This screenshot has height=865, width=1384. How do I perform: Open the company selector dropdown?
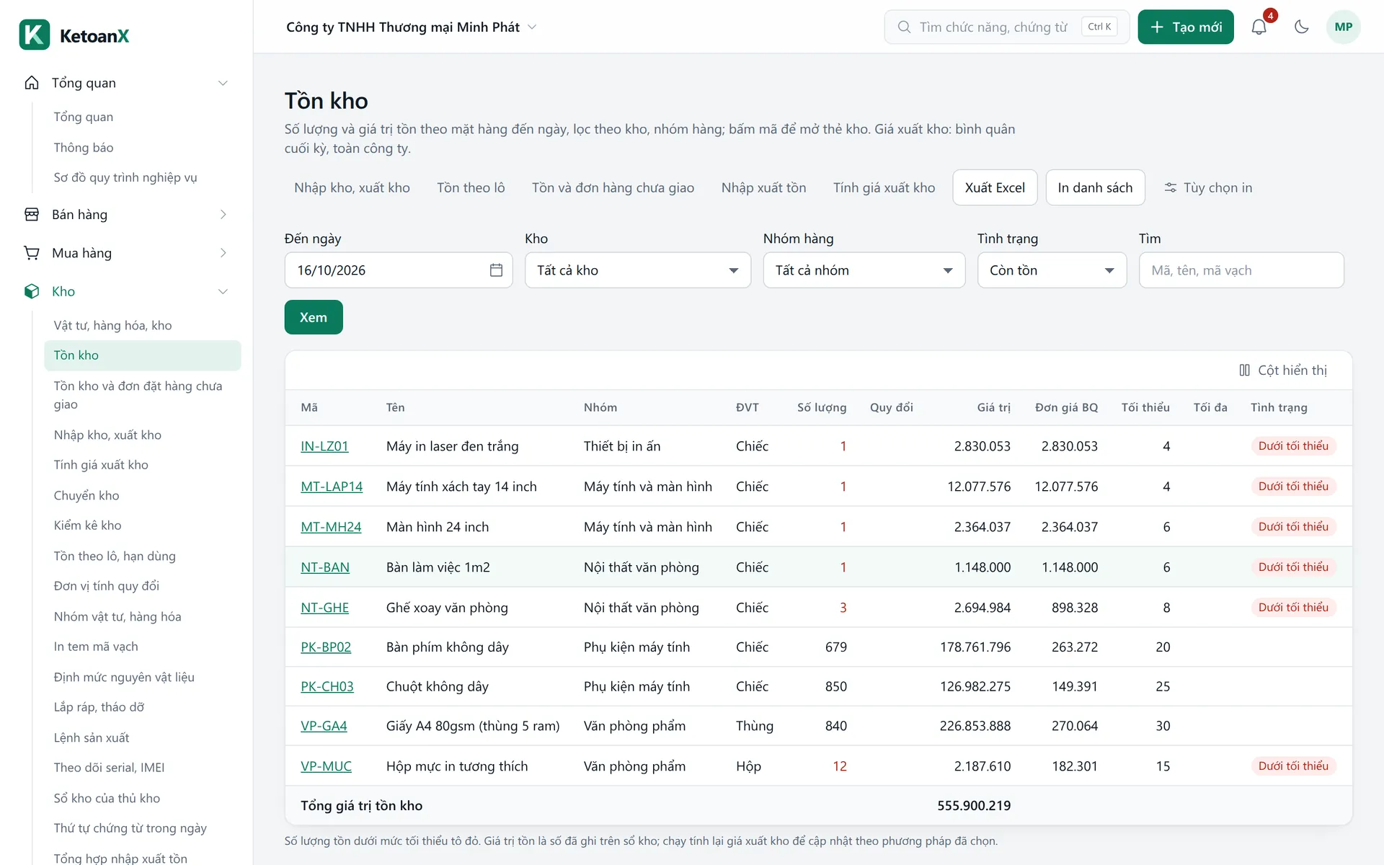coord(412,27)
